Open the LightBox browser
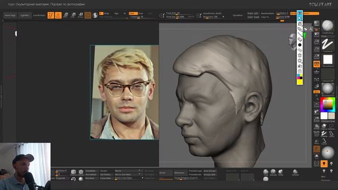Screen dimensions: 338x190 25,15
